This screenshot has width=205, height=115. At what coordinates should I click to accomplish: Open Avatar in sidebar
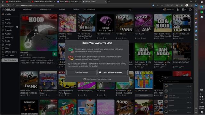click(x=6, y=34)
